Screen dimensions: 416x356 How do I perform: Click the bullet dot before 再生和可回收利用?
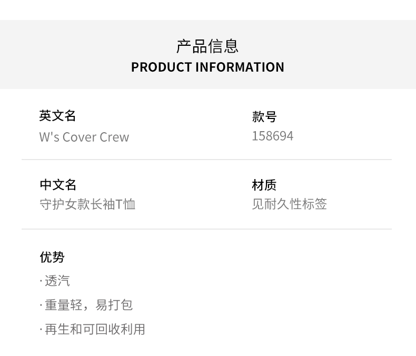(41, 330)
